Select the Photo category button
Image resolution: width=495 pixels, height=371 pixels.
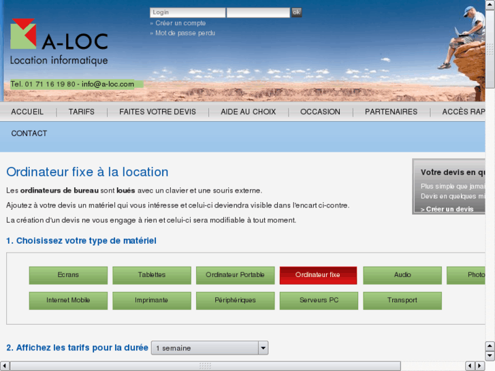click(466, 275)
